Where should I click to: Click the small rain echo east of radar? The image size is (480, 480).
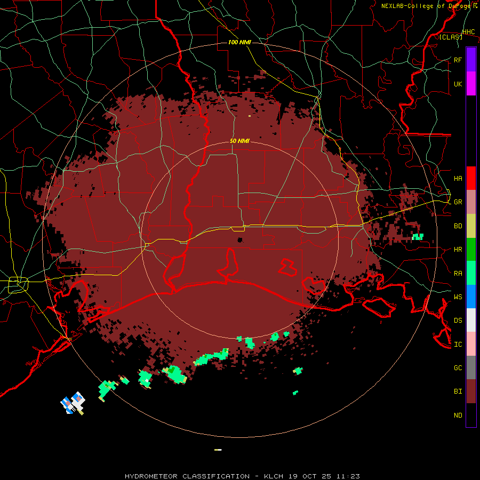[x=418, y=237]
